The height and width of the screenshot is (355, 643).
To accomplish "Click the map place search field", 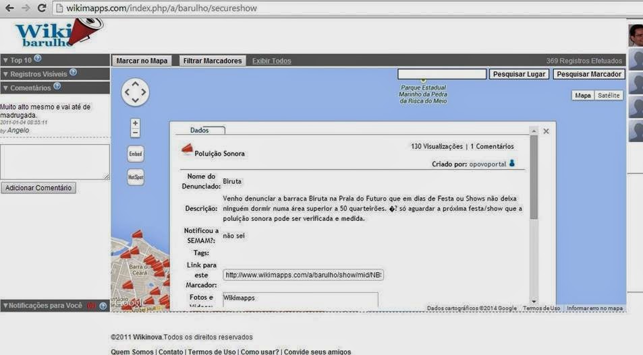I will pos(442,74).
